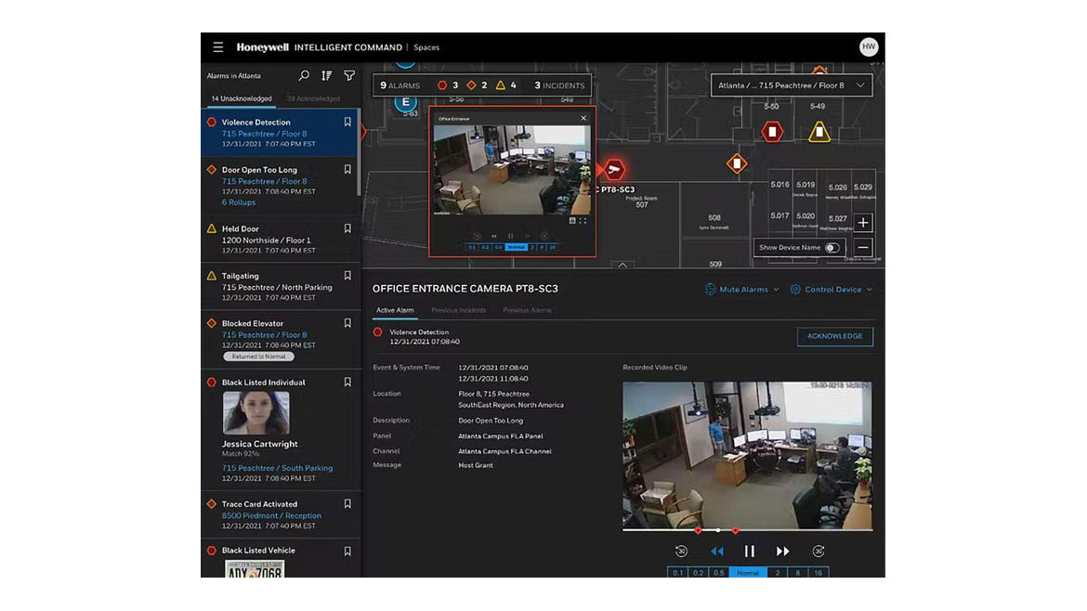Expand the Control Device dropdown

(x=832, y=290)
